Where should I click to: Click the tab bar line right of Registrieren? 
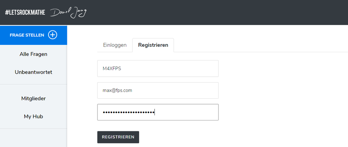[261, 52]
